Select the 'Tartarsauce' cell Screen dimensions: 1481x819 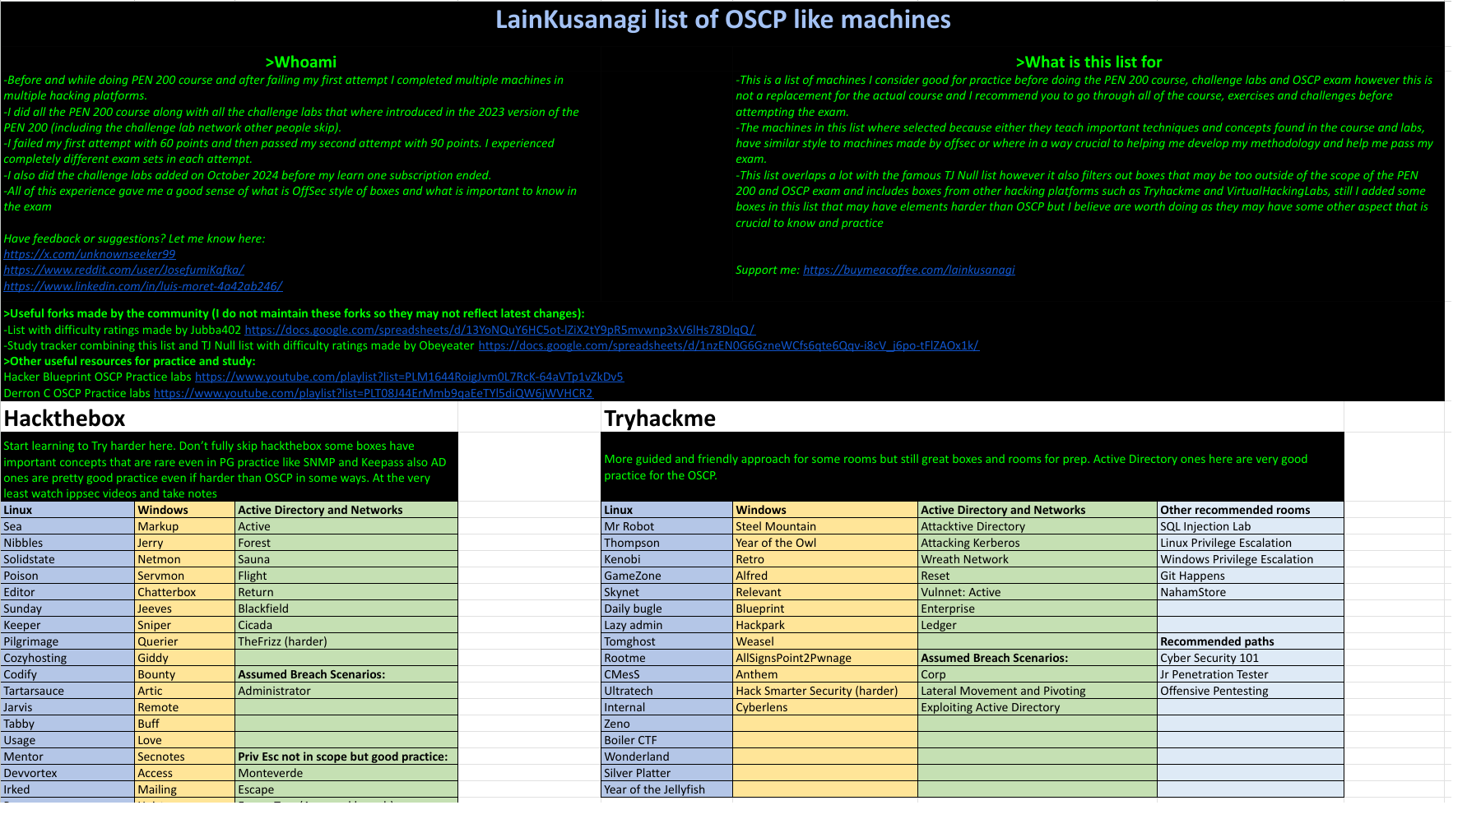tap(68, 691)
